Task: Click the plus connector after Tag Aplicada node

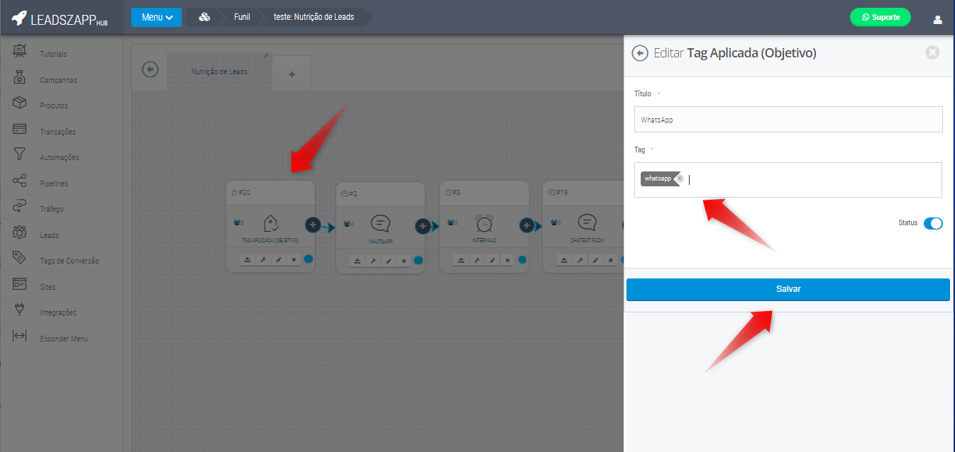Action: 313,225
